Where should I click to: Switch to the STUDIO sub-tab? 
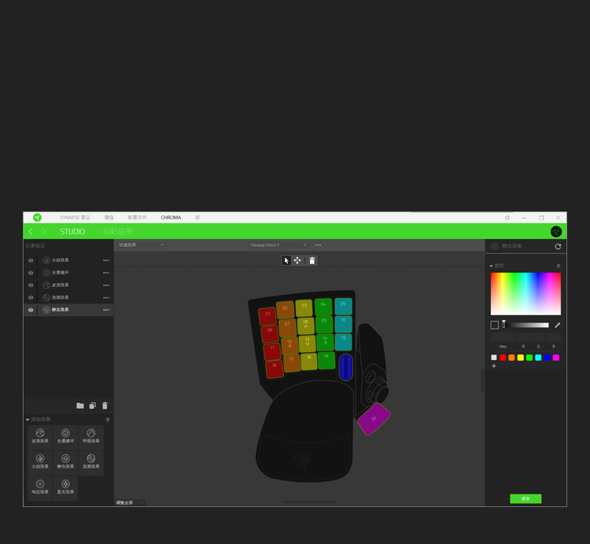coord(72,232)
